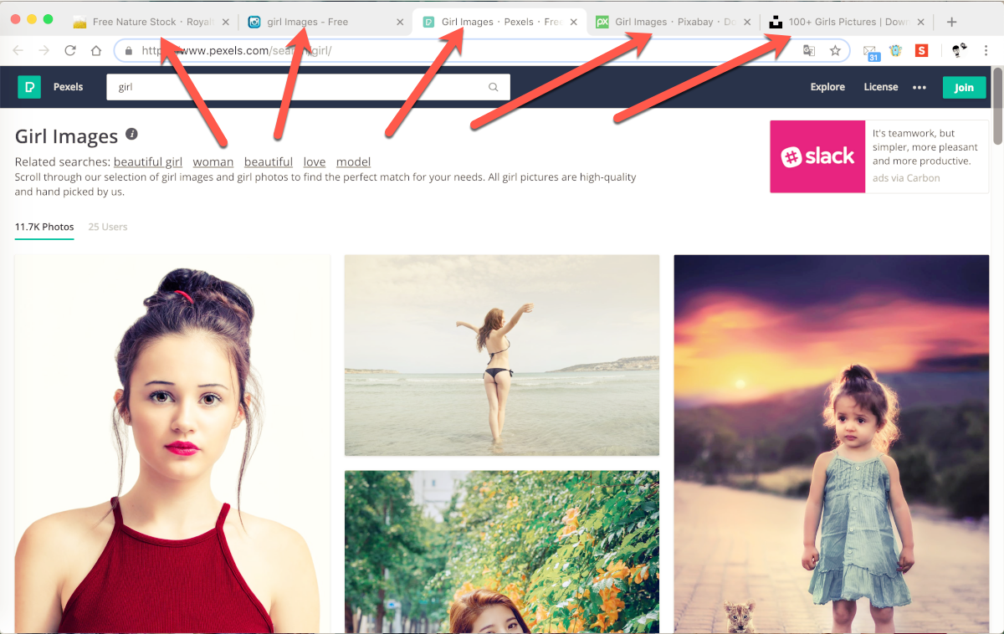Screen dimensions: 1004x634
Task: Click 'ads via Carbon' text
Action: pyautogui.click(x=906, y=178)
